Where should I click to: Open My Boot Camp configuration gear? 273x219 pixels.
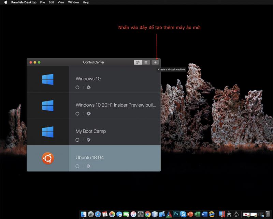click(89, 140)
